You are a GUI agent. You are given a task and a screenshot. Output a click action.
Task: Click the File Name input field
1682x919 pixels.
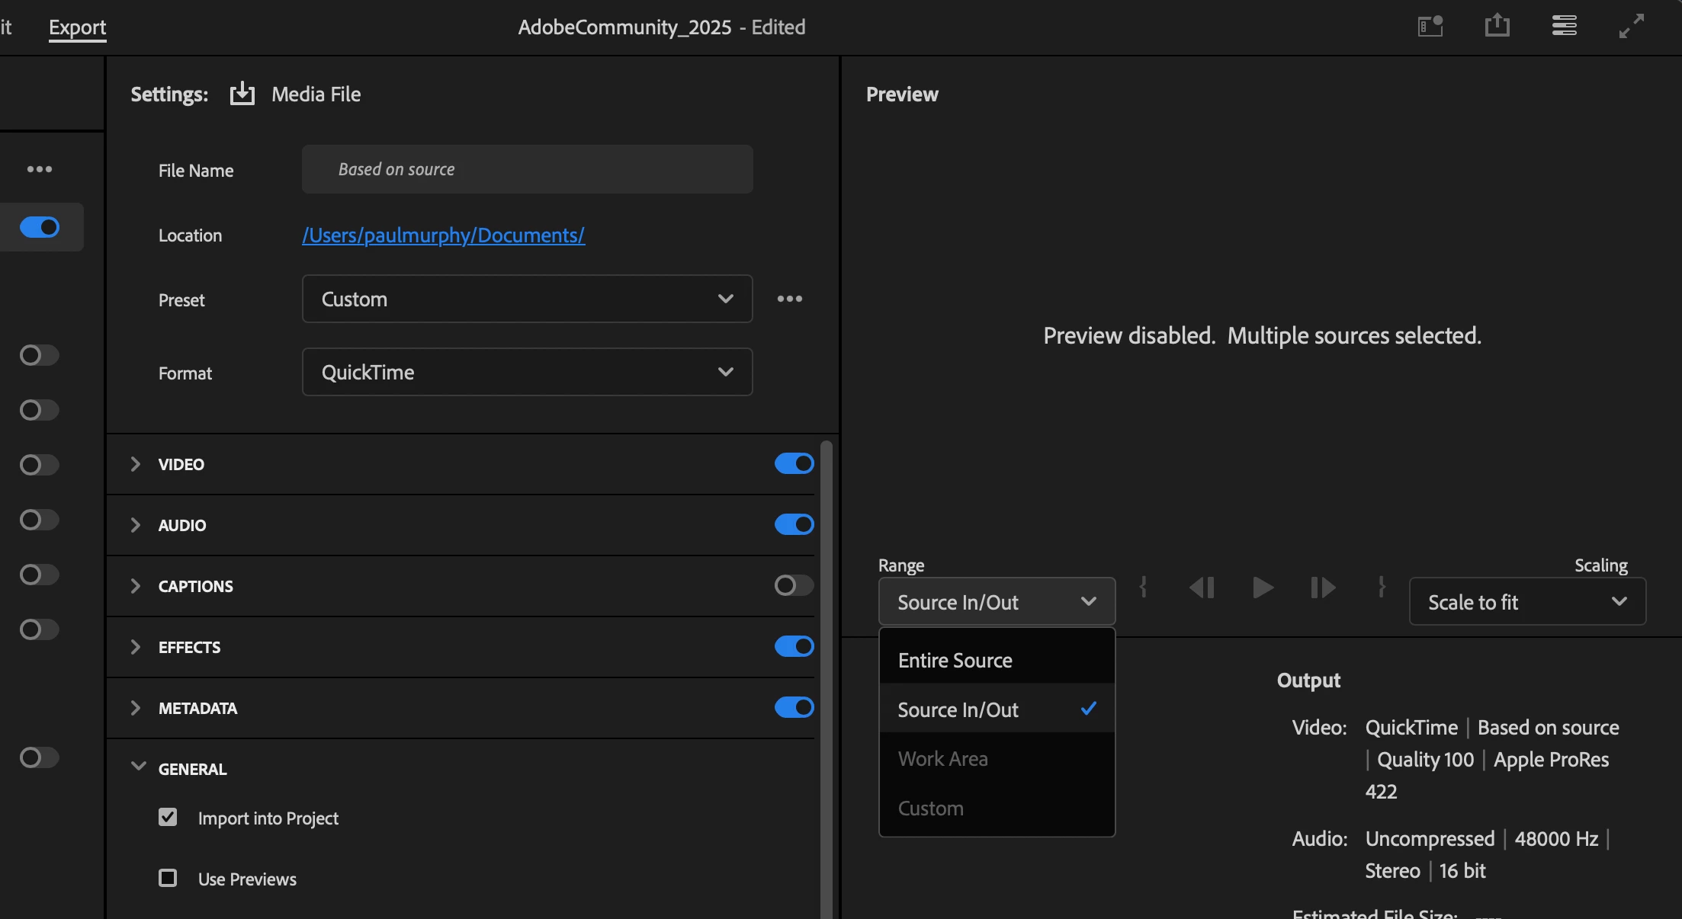[527, 169]
